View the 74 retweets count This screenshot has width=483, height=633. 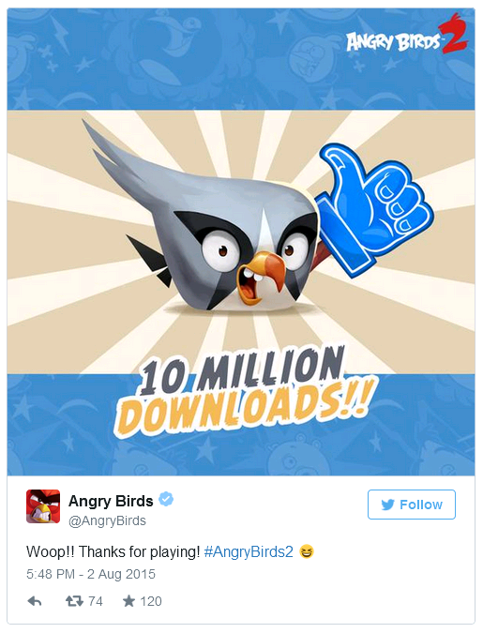point(96,601)
